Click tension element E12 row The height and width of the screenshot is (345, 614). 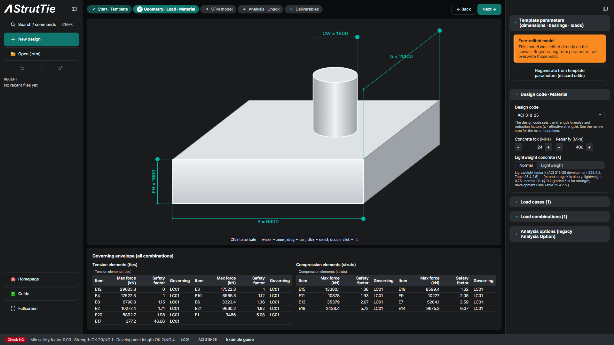(142, 289)
